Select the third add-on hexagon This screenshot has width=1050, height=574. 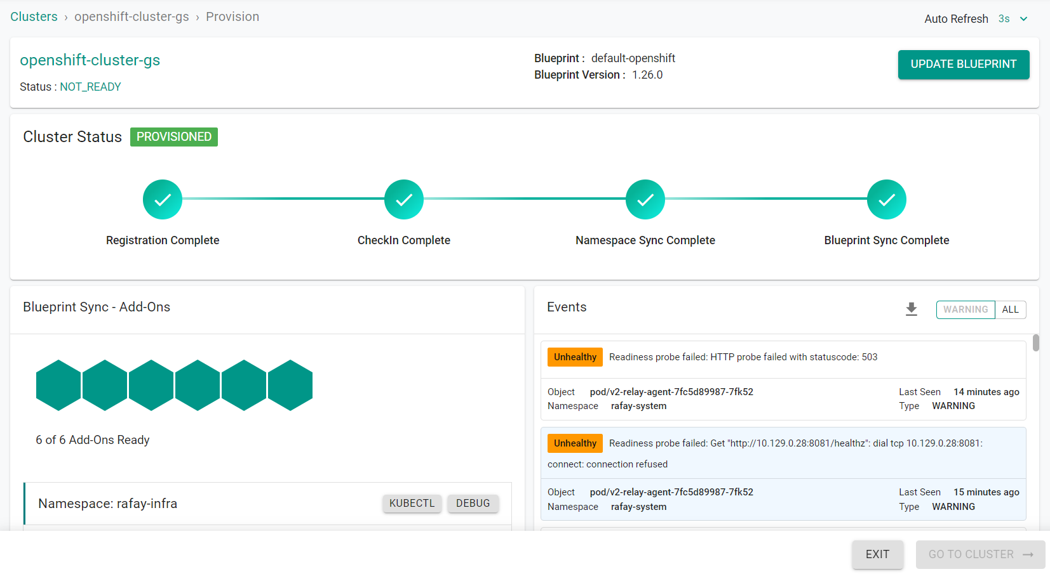coord(151,386)
